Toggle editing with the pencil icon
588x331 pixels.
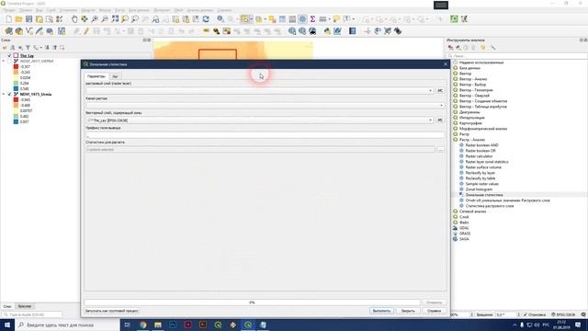pos(86,31)
